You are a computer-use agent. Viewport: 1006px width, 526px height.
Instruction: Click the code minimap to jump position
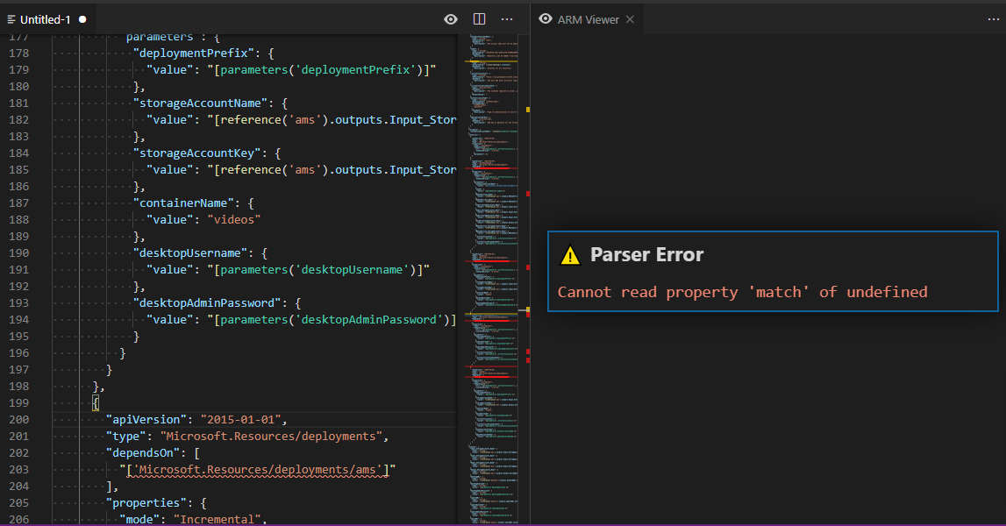491,279
